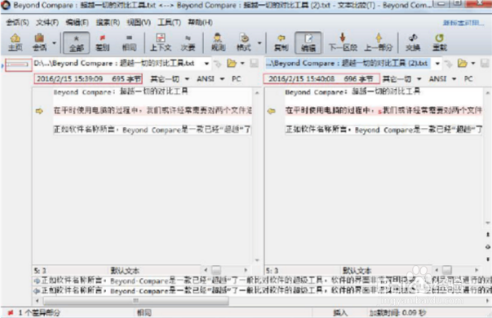This screenshot has width=492, height=318.
Task: Open the 规则 rules dialog
Action: coord(218,42)
